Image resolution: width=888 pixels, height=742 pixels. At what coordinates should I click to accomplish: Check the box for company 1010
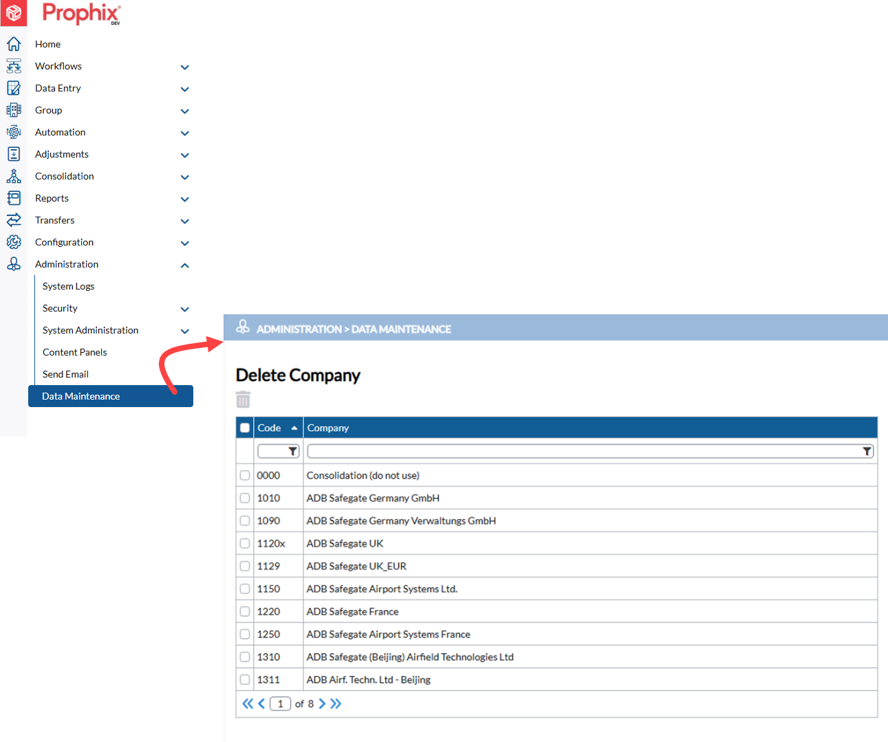tap(245, 498)
